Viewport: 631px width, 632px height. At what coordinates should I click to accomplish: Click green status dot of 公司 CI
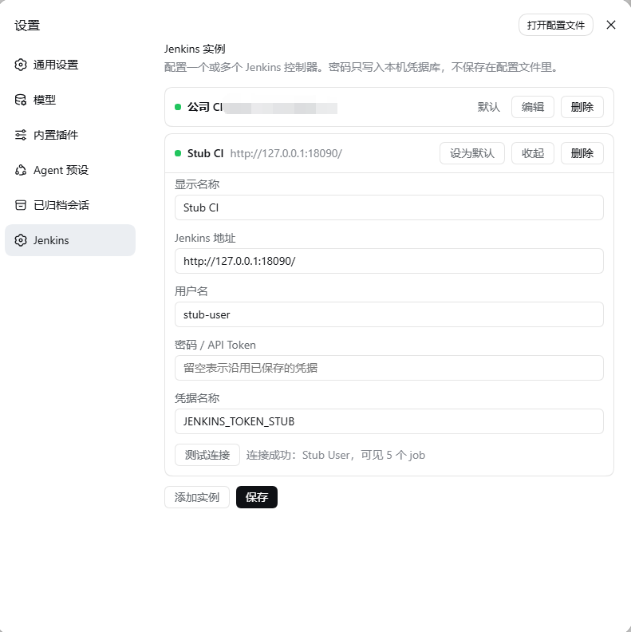coord(178,107)
